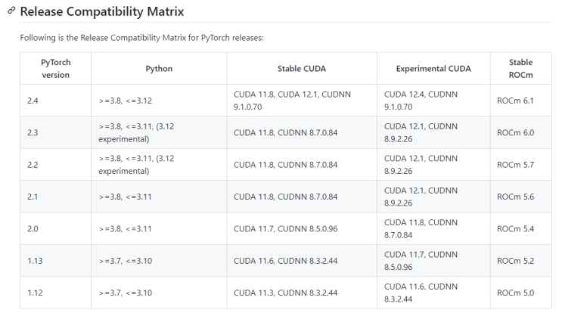Screen dimensions: 562x313
Task: Click the "Stable ROCm" column header
Action: coord(521,68)
